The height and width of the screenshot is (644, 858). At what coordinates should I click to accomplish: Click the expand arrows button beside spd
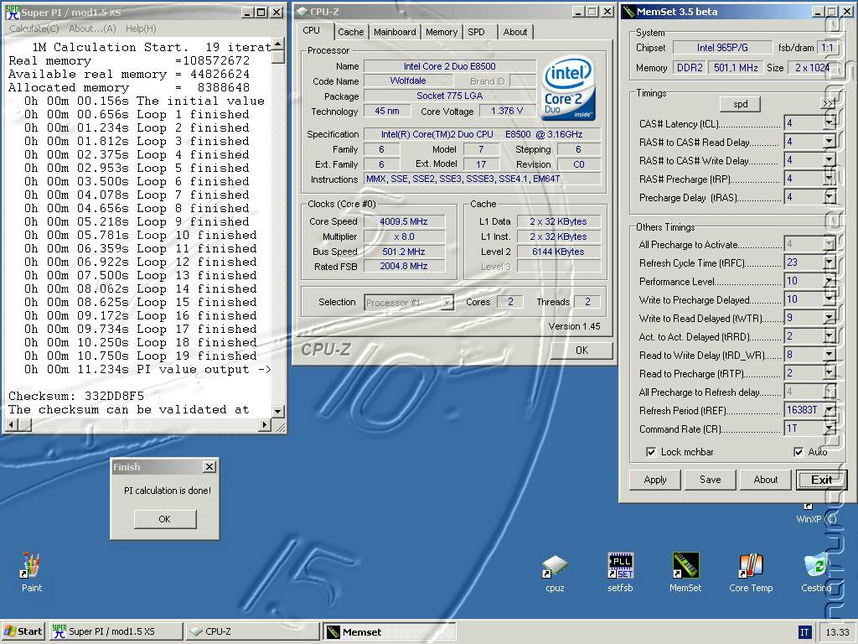tap(828, 103)
